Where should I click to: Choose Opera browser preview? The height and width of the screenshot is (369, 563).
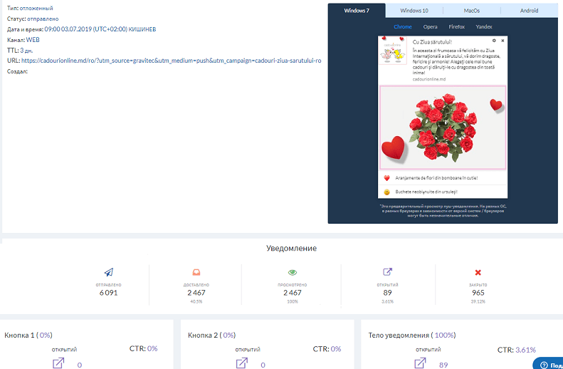coord(431,26)
